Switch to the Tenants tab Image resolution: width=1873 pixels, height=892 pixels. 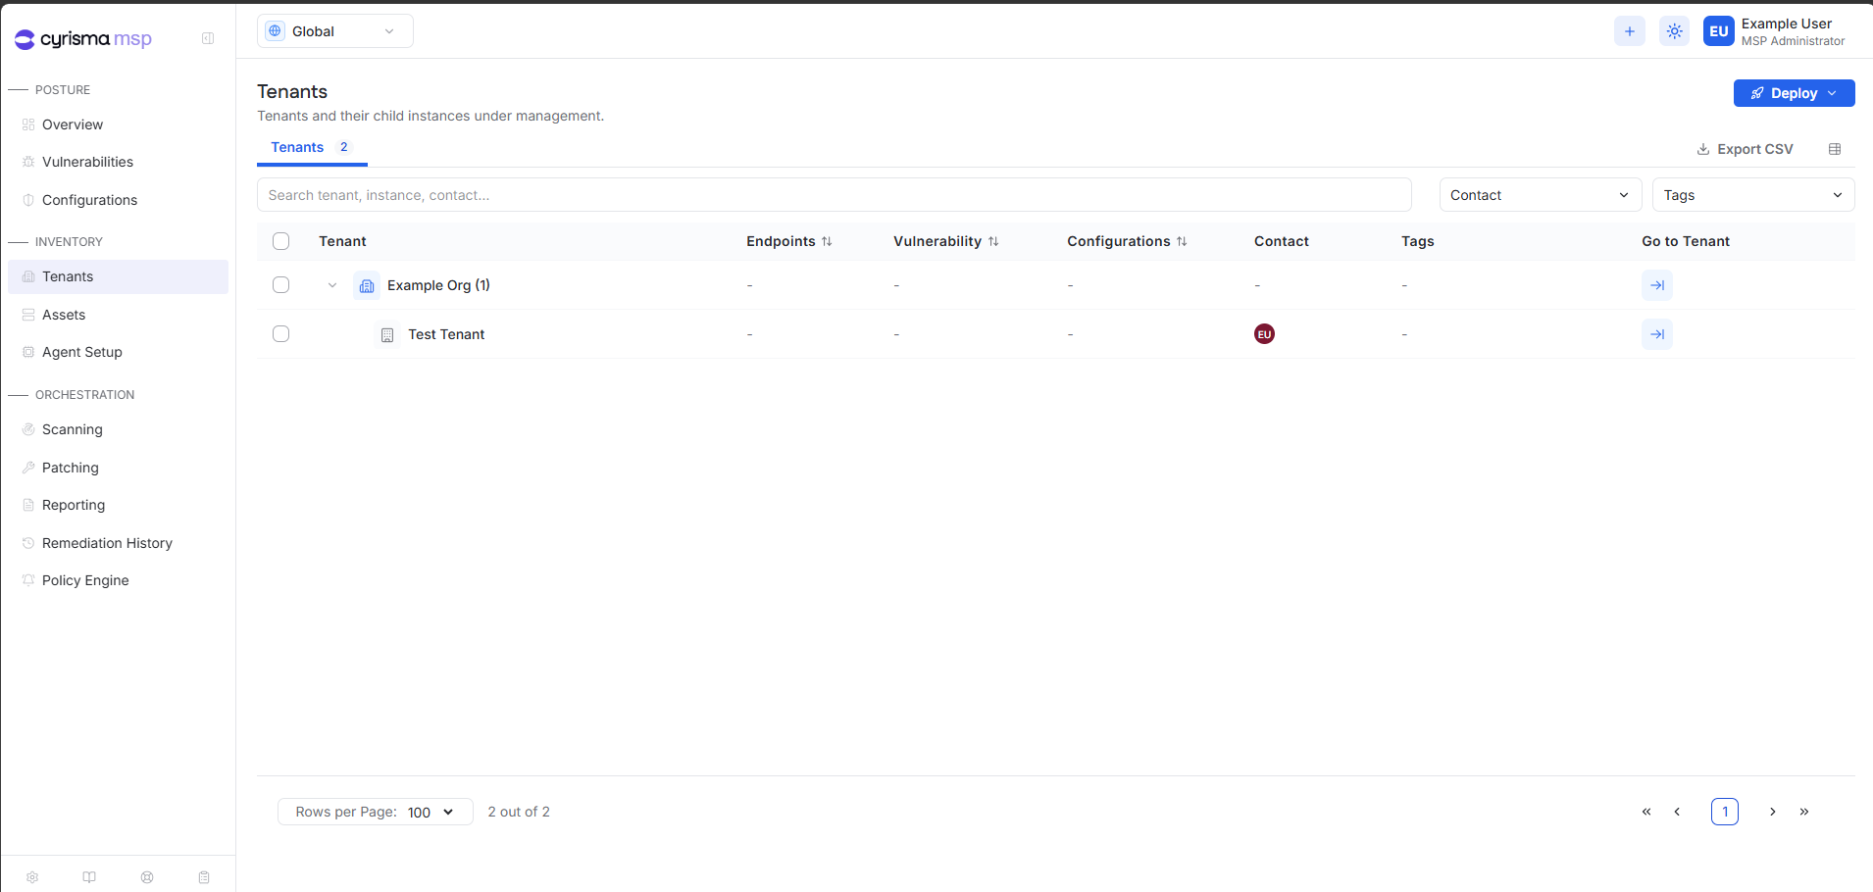pos(312,148)
